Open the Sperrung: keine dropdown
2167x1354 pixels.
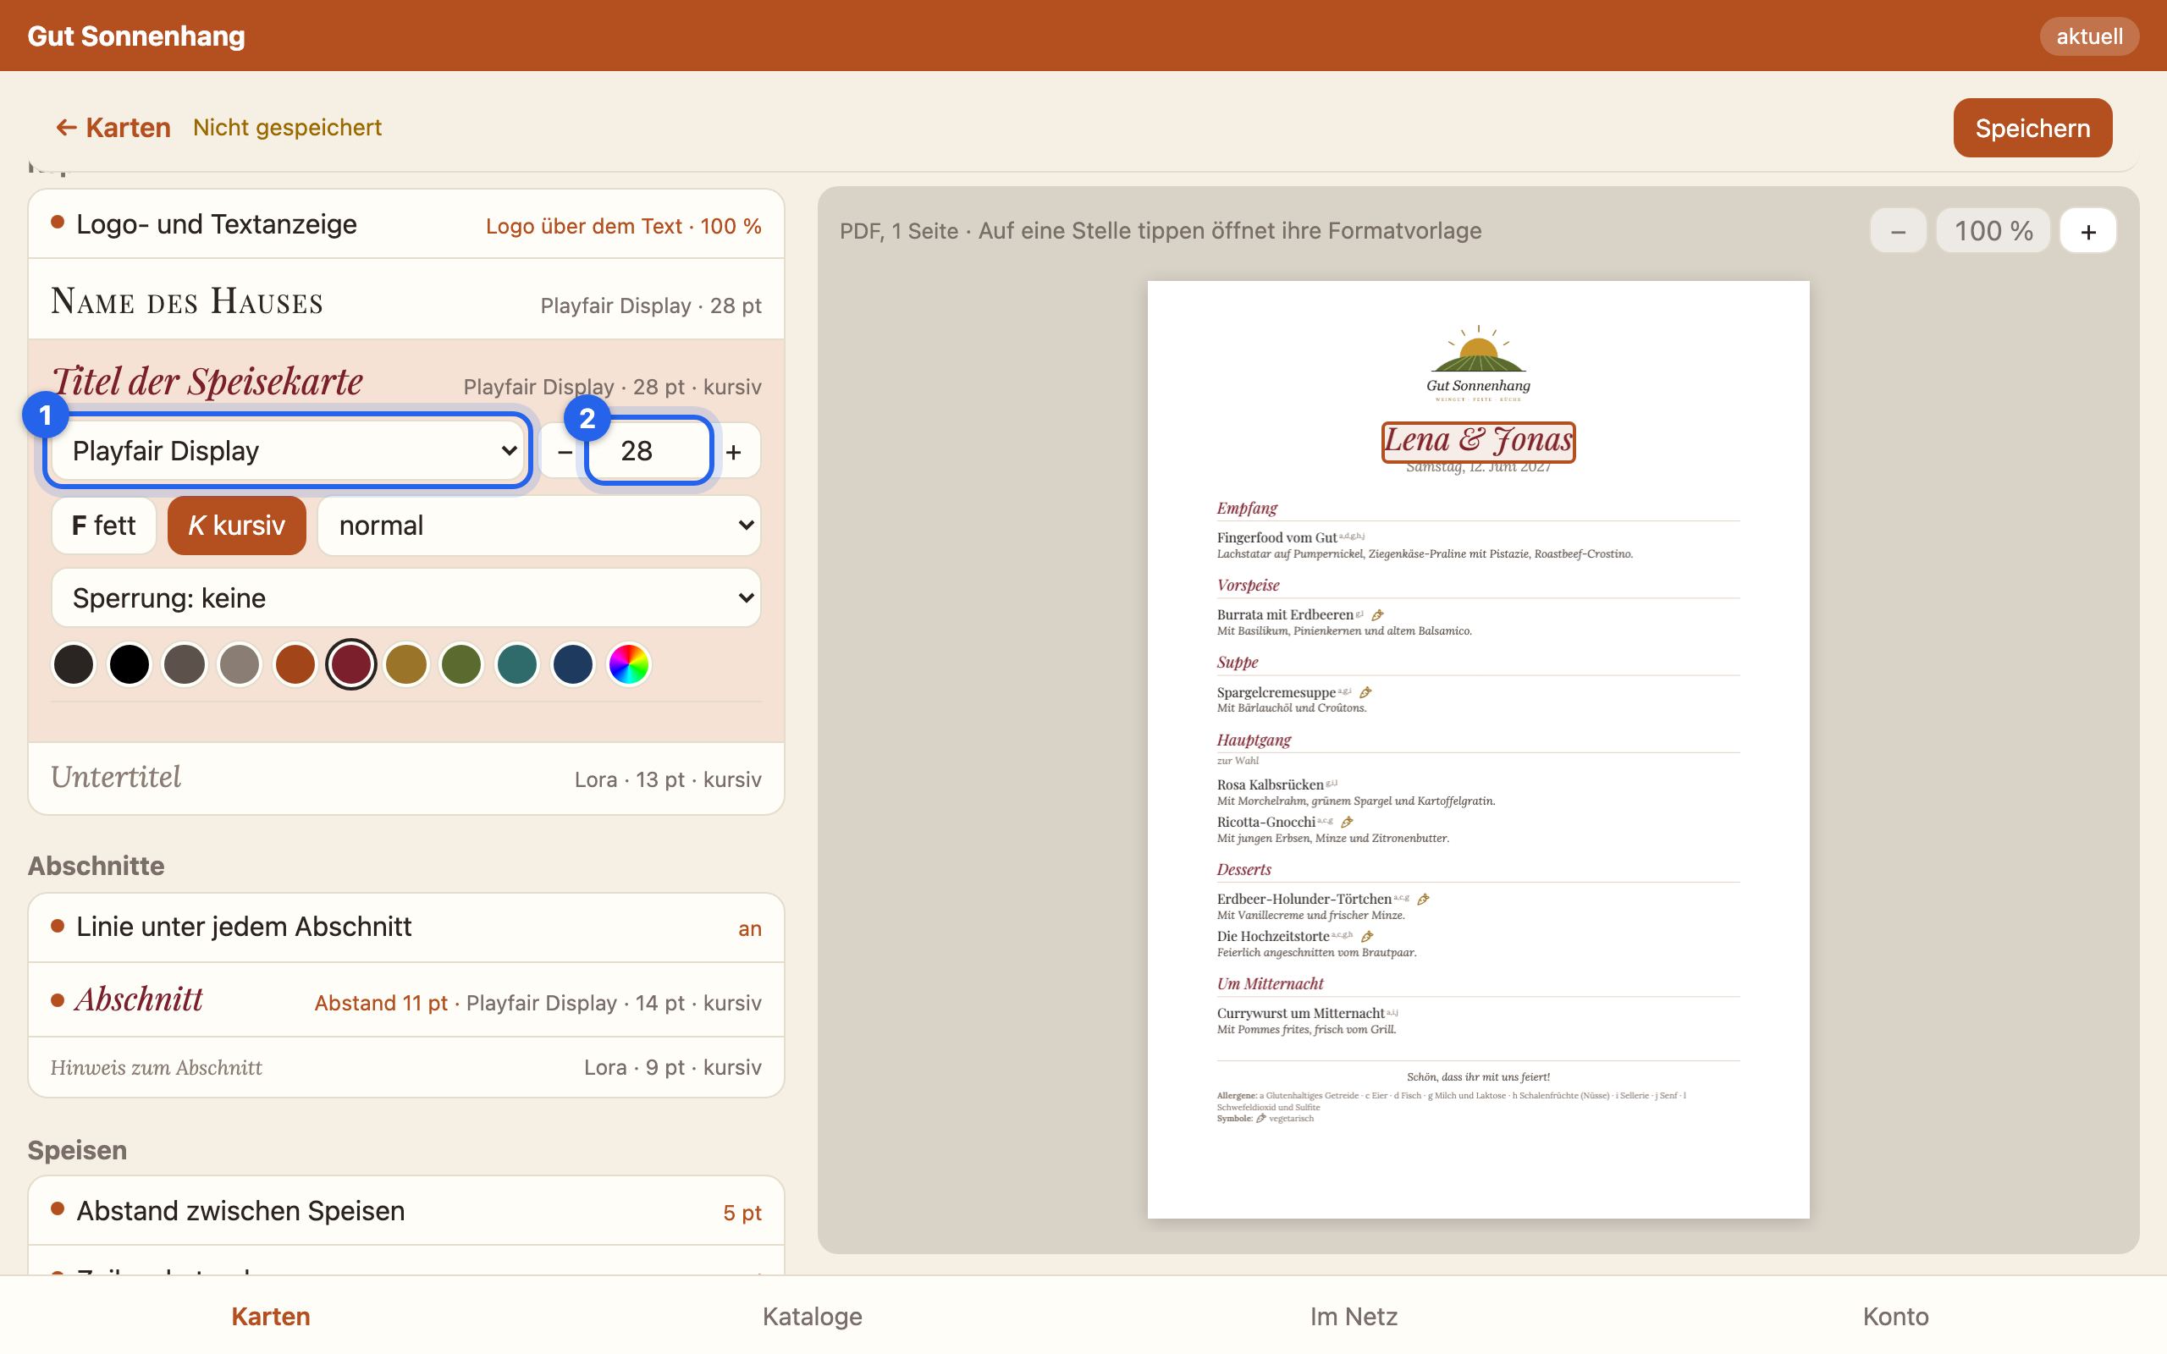pyautogui.click(x=406, y=598)
